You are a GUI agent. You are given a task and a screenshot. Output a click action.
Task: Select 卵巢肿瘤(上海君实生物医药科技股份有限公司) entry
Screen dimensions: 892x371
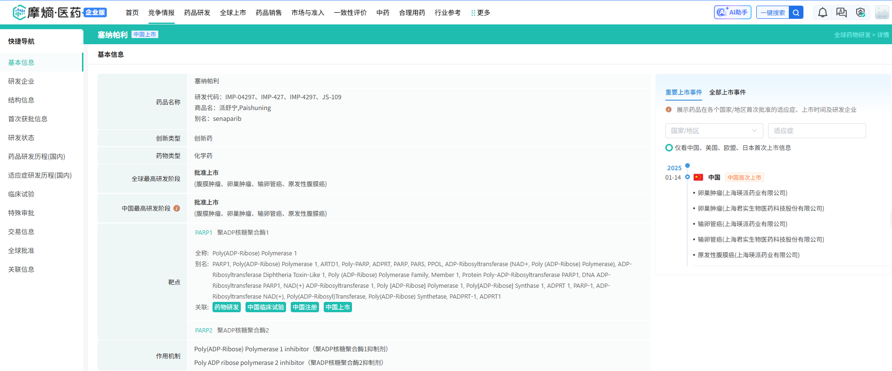761,208
